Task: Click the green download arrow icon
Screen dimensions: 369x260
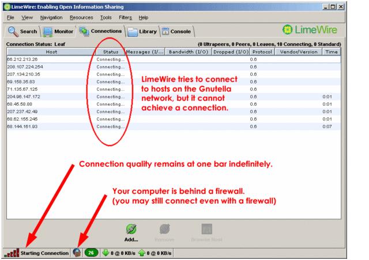Action: [x=106, y=253]
